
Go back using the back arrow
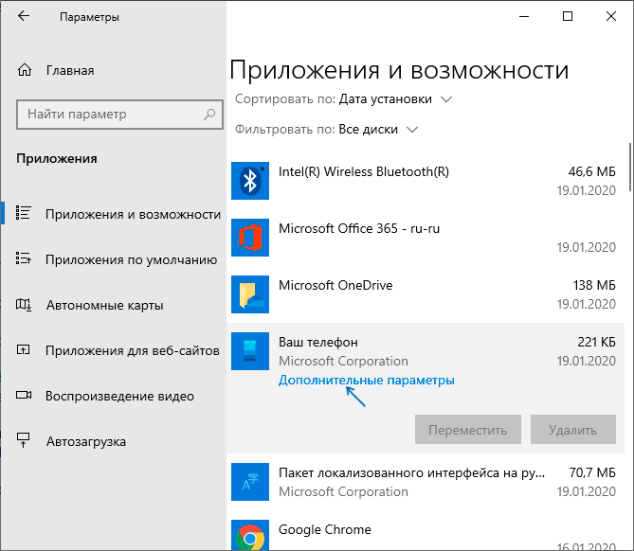(x=24, y=16)
